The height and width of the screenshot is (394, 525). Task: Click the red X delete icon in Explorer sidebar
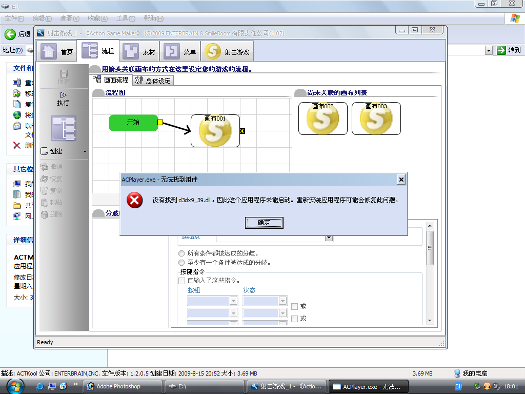click(17, 145)
